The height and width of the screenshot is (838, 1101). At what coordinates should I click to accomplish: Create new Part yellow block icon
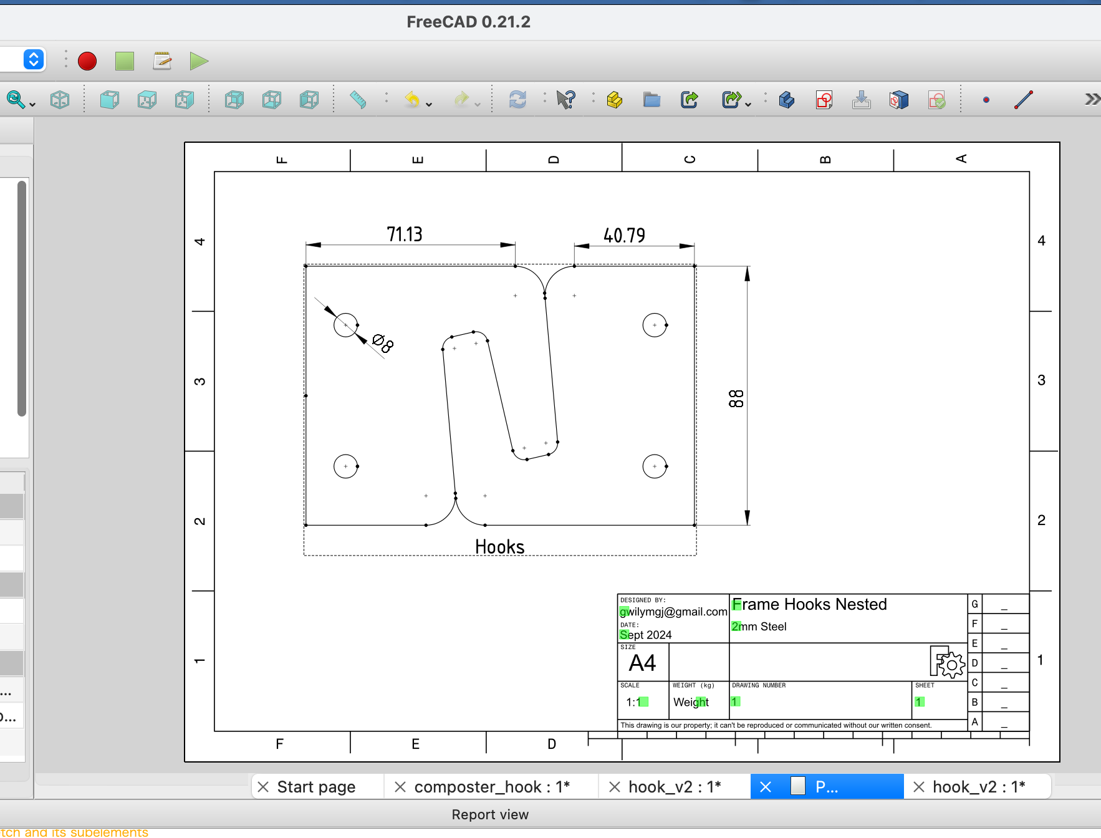tap(615, 100)
